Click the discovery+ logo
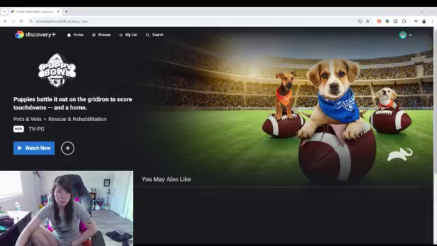Screen dimensions: 437x246 tap(36, 34)
